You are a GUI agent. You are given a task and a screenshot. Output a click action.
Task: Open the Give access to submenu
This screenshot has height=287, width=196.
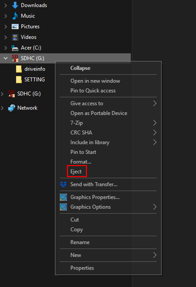point(108,103)
